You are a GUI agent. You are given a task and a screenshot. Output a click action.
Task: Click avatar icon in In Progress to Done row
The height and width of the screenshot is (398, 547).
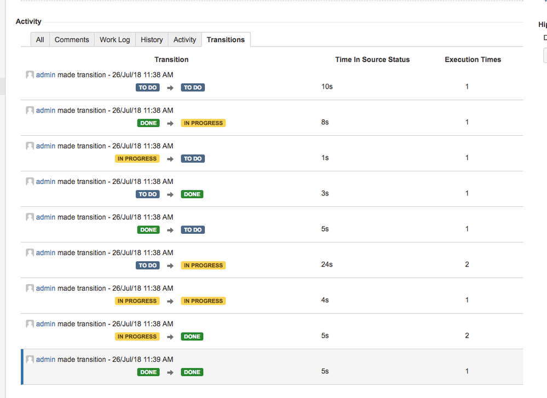click(x=30, y=324)
